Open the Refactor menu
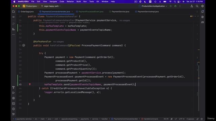 coord(70,2)
